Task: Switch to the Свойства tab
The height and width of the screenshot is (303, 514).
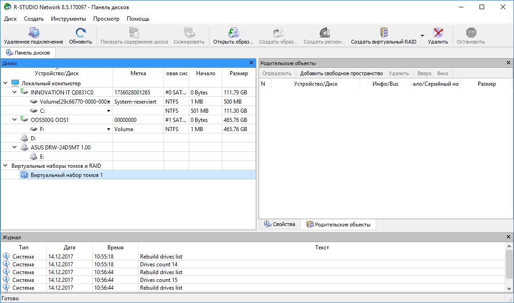Action: tap(279, 224)
